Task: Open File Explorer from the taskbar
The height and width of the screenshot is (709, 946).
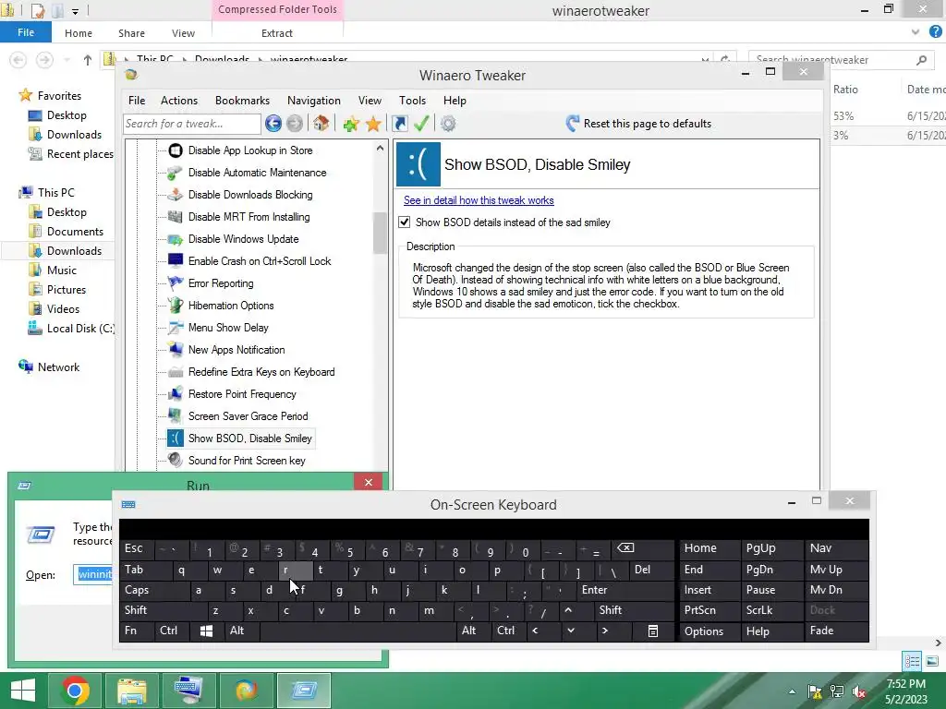Action: tap(132, 691)
